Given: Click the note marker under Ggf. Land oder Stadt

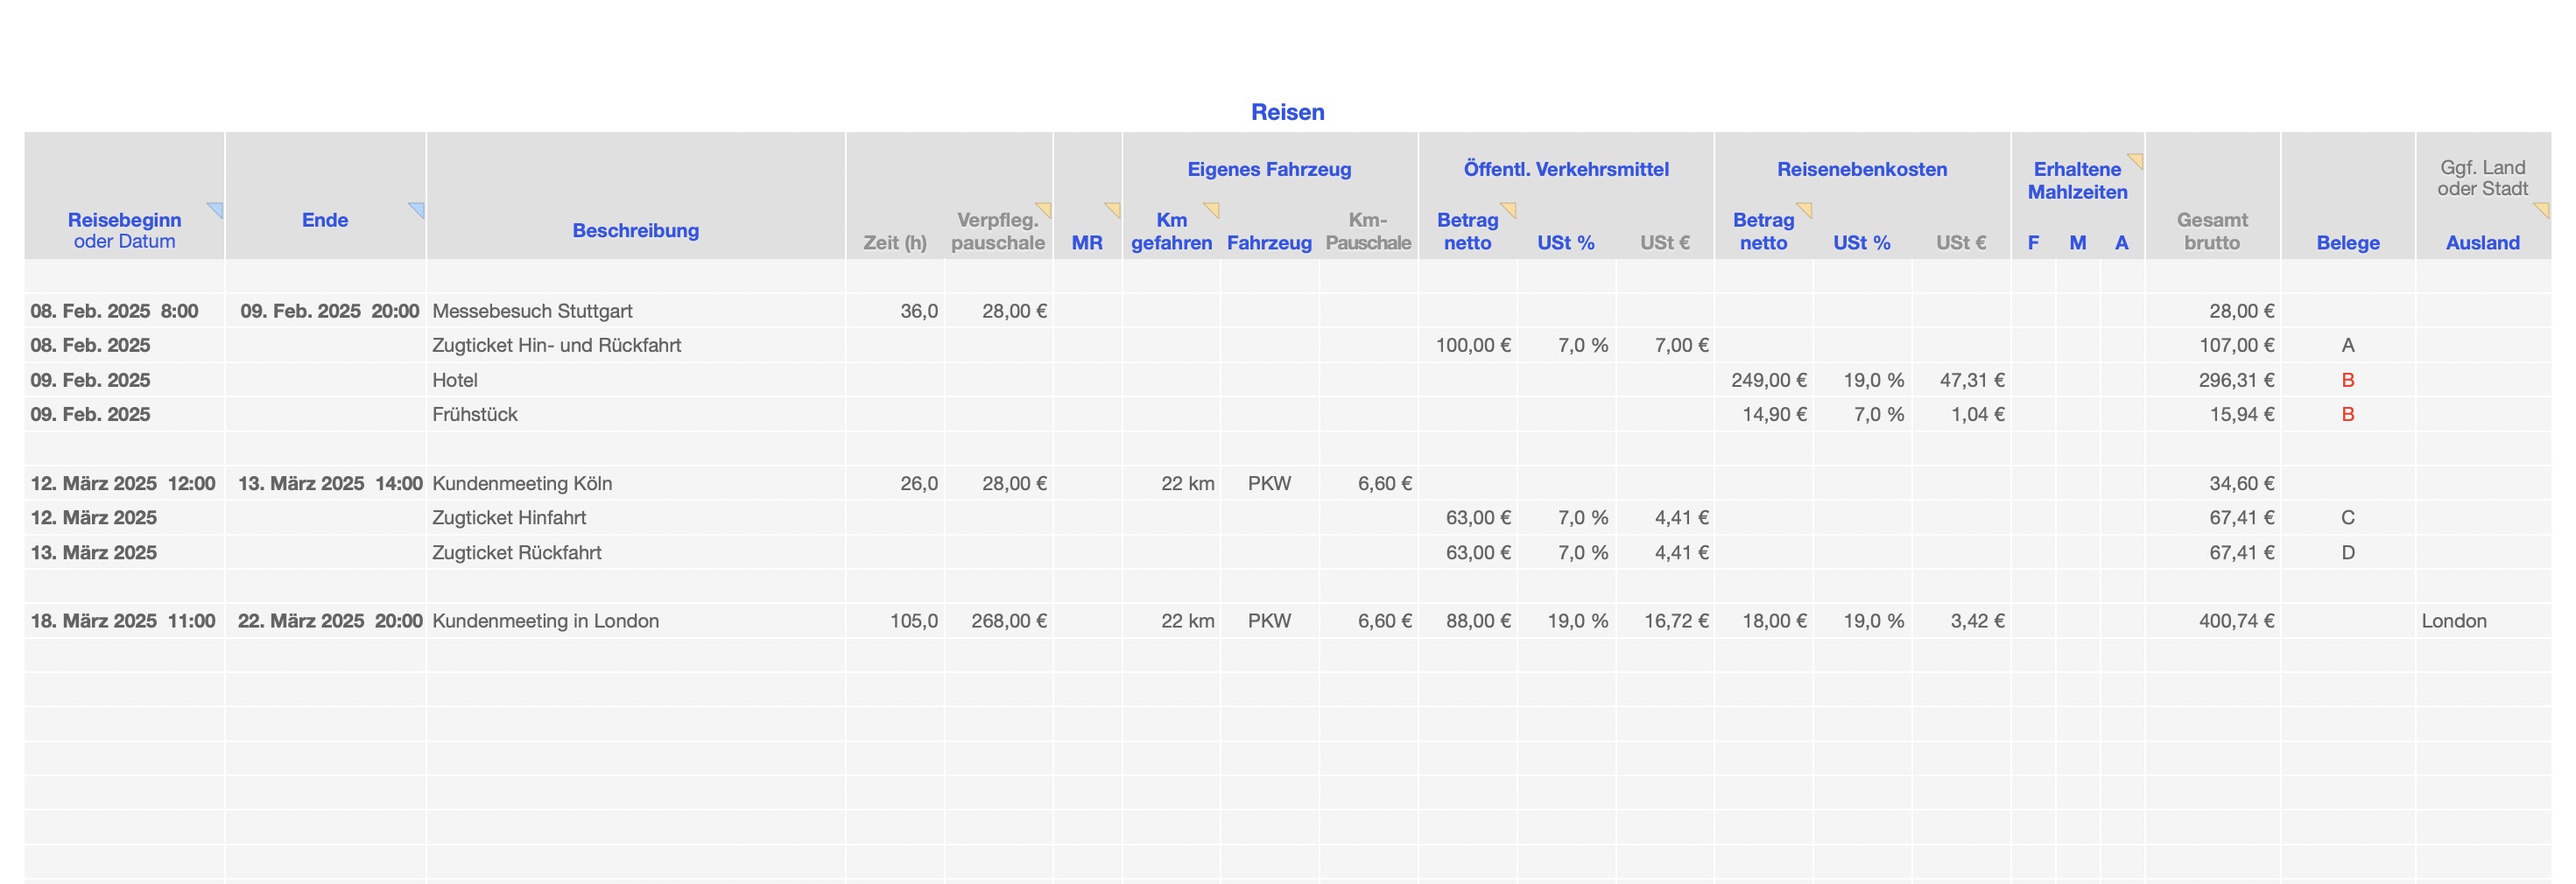Looking at the screenshot, I should click(2542, 208).
